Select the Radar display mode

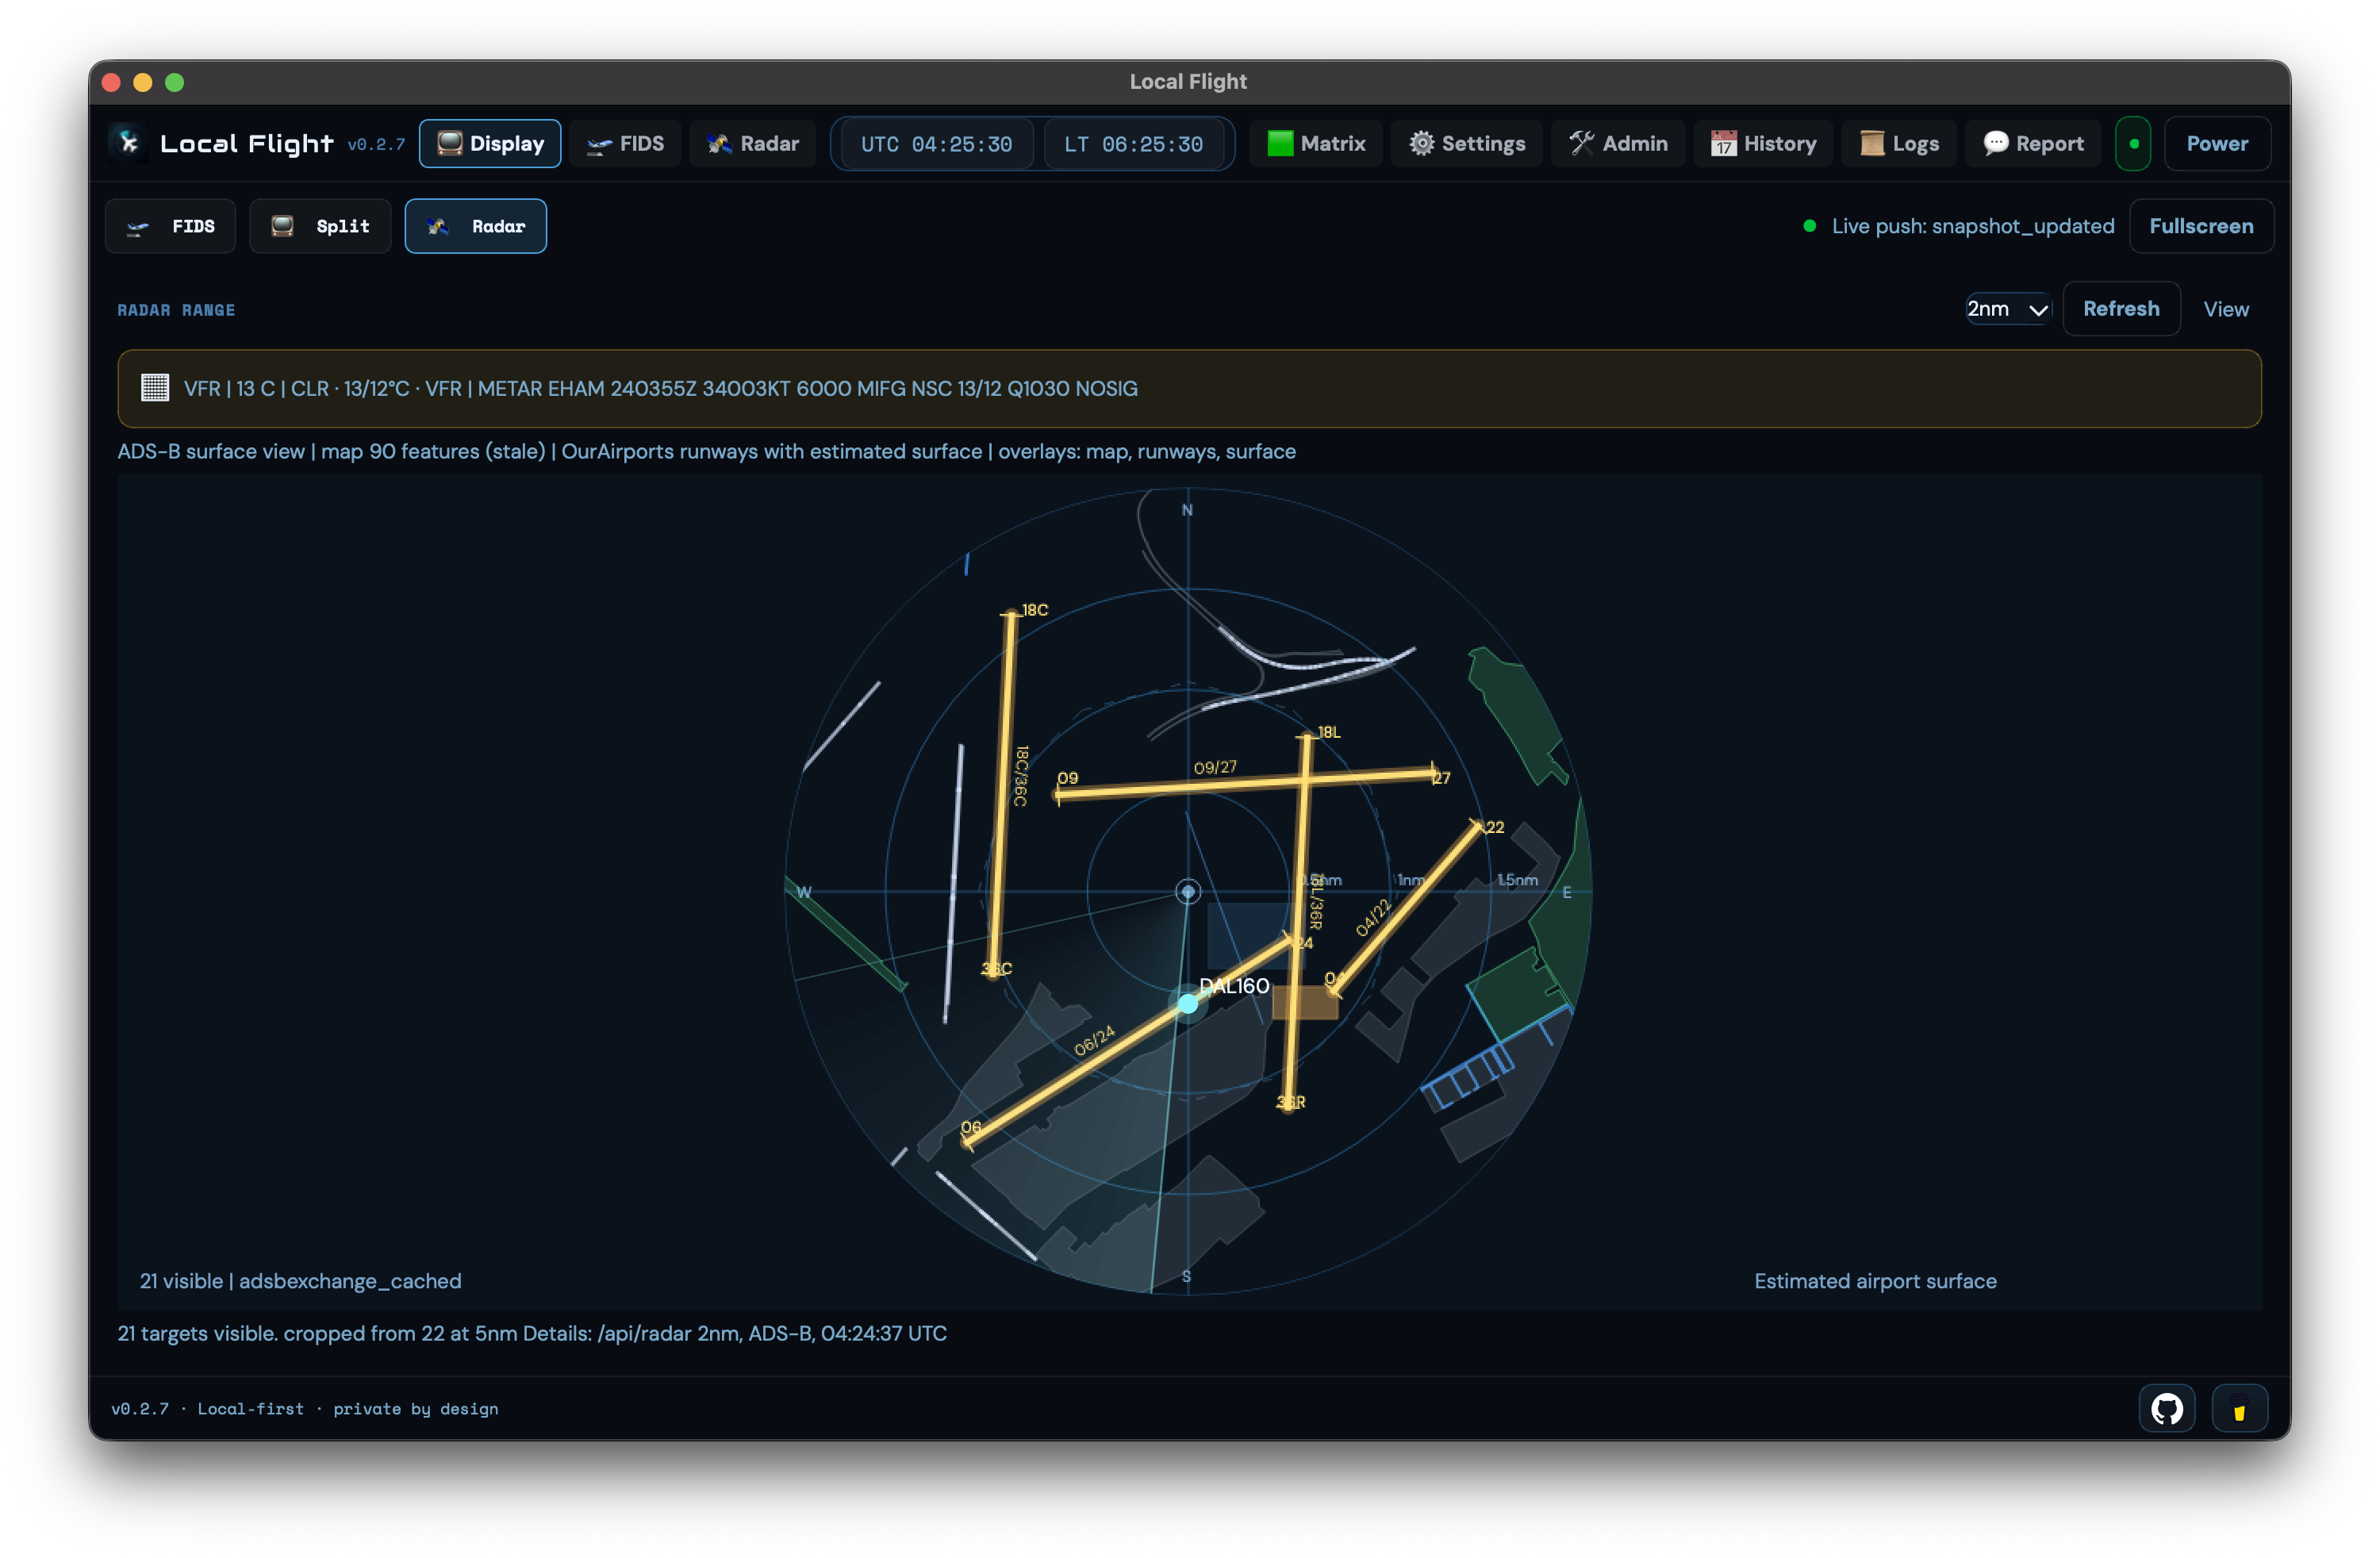[476, 226]
